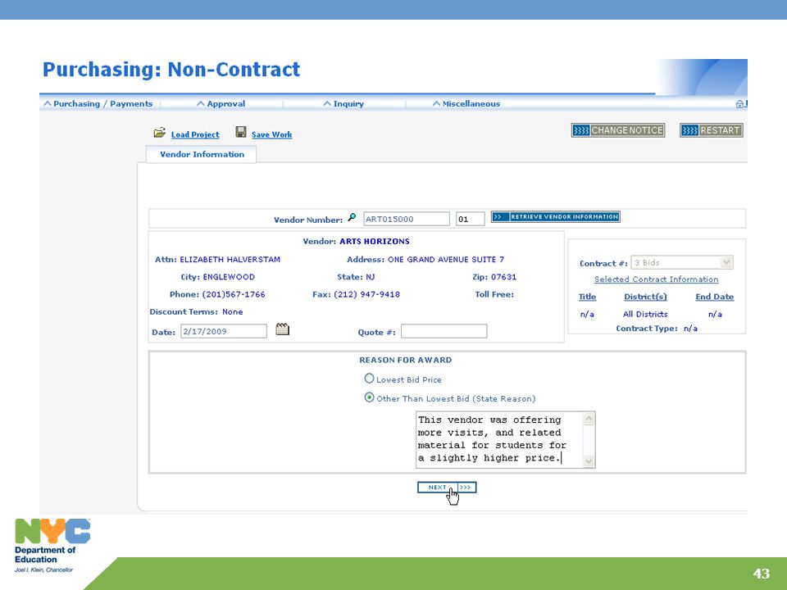
Task: Click the home icon in menu bar
Action: pyautogui.click(x=739, y=104)
